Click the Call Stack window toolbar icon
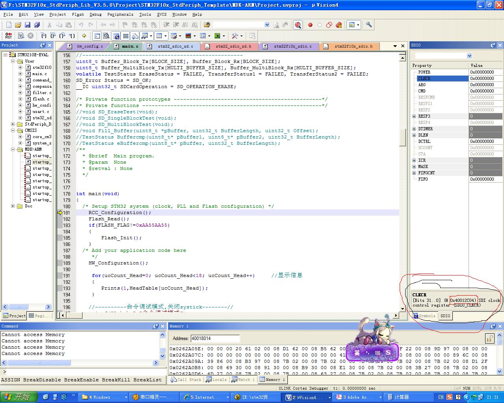Image resolution: width=504 pixels, height=403 pixels. [x=135, y=36]
